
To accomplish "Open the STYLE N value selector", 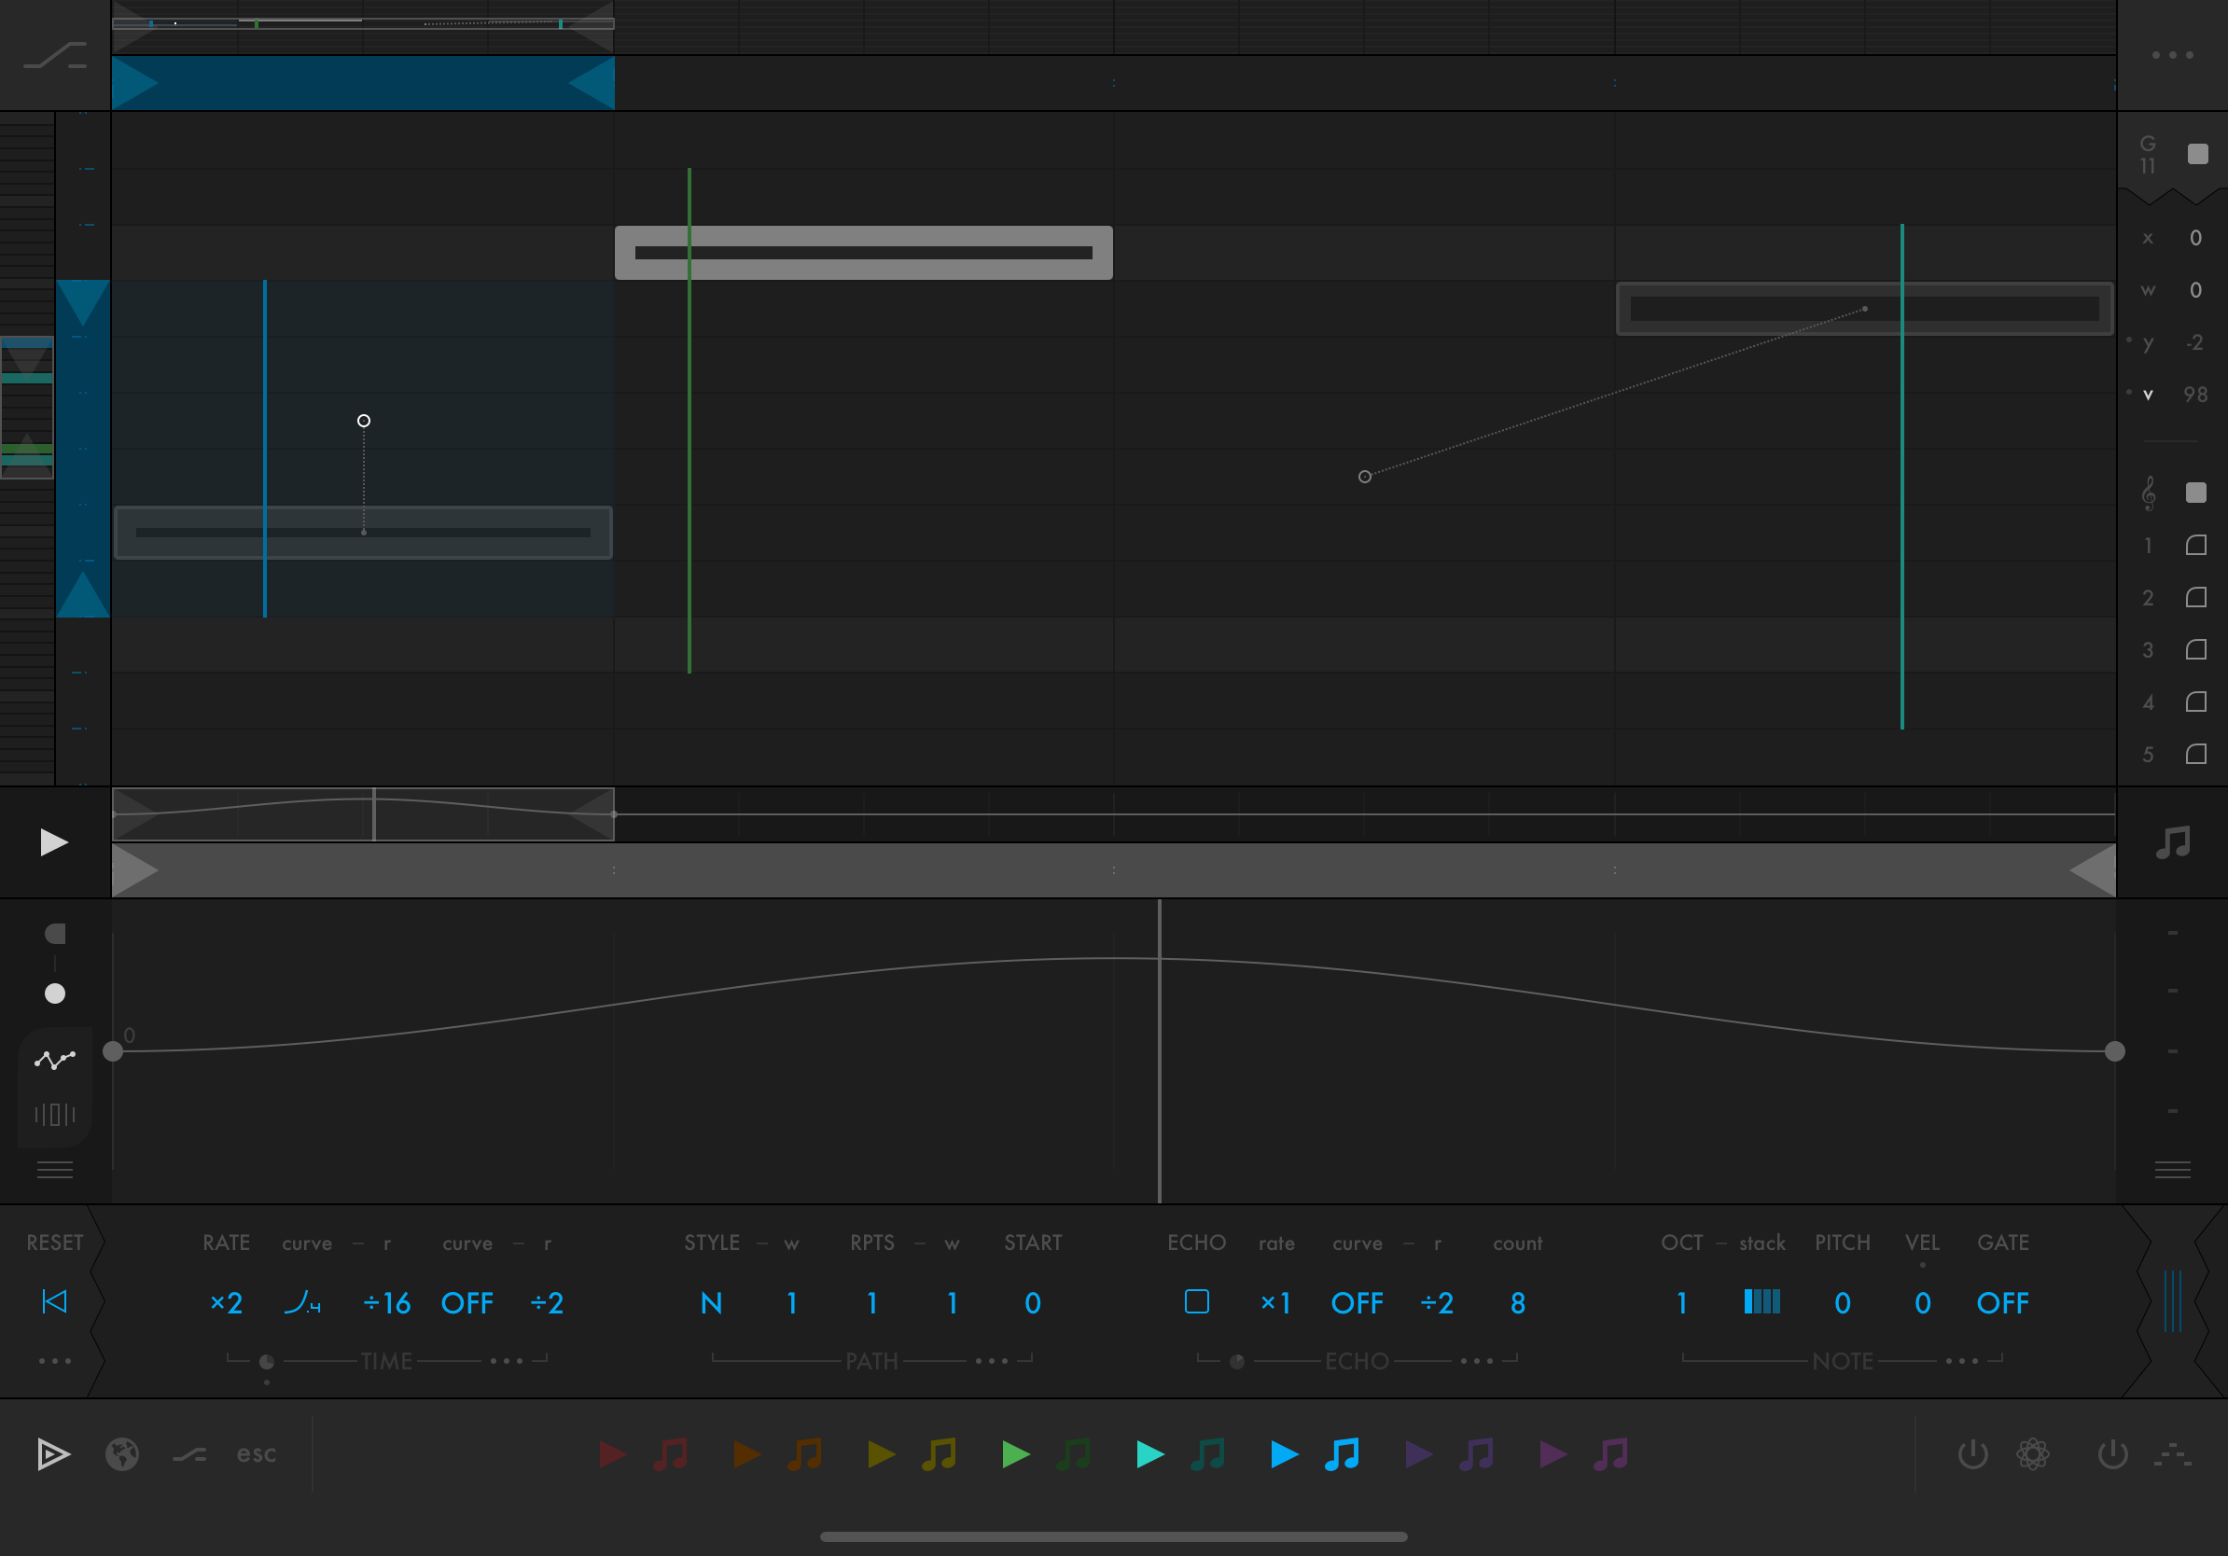I will (x=711, y=1303).
